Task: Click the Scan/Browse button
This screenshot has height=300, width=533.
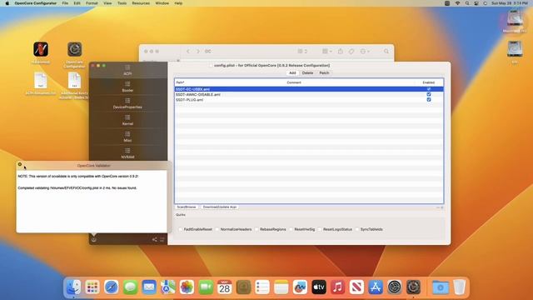Action: 187,207
